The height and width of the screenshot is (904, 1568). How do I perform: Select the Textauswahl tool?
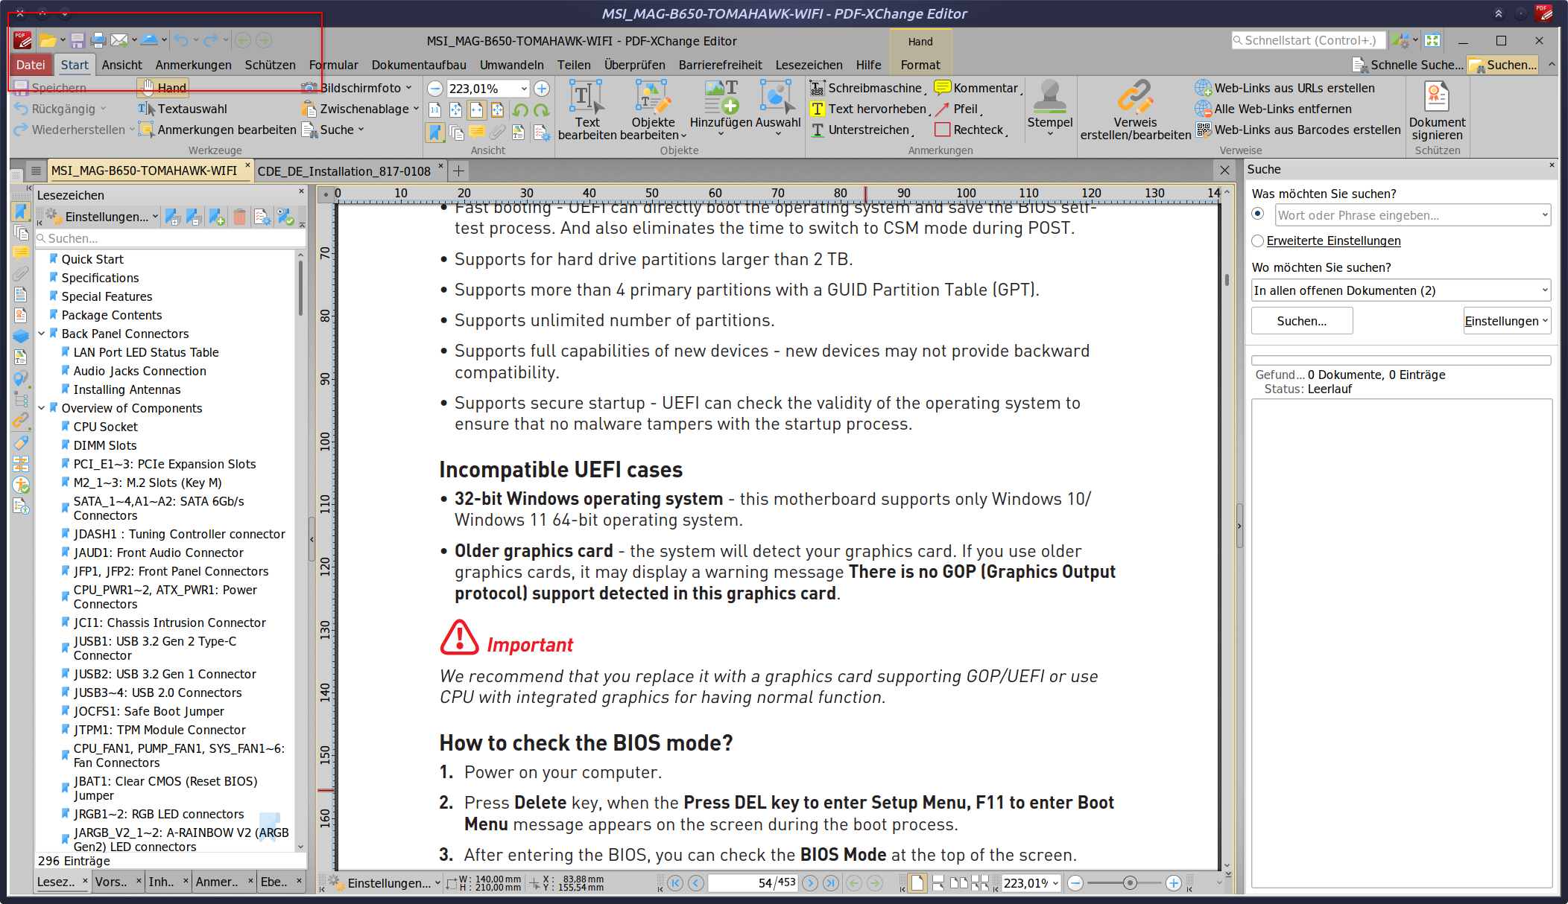click(183, 109)
